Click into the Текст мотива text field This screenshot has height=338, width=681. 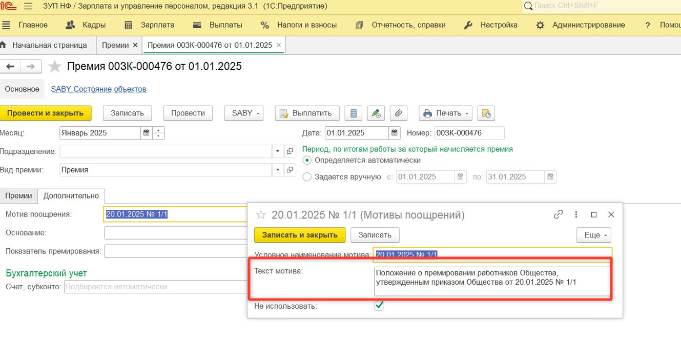(x=491, y=281)
